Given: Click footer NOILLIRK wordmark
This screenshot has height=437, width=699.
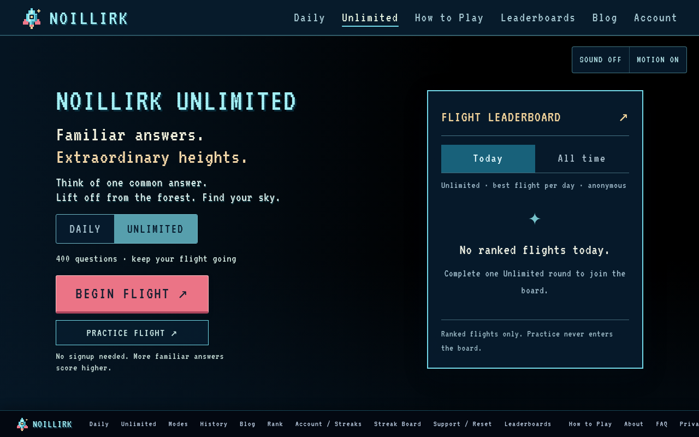Looking at the screenshot, I should (x=52, y=424).
